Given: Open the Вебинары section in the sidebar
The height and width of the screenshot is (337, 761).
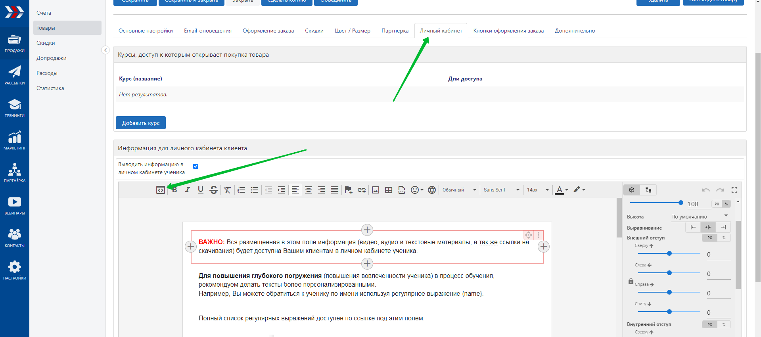Looking at the screenshot, I should [x=15, y=206].
